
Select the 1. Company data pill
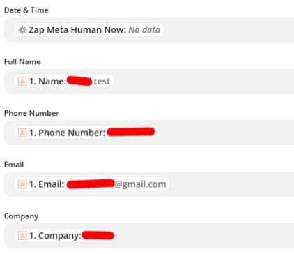[65, 236]
